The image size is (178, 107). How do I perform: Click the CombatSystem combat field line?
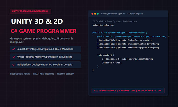[x=124, y=40]
